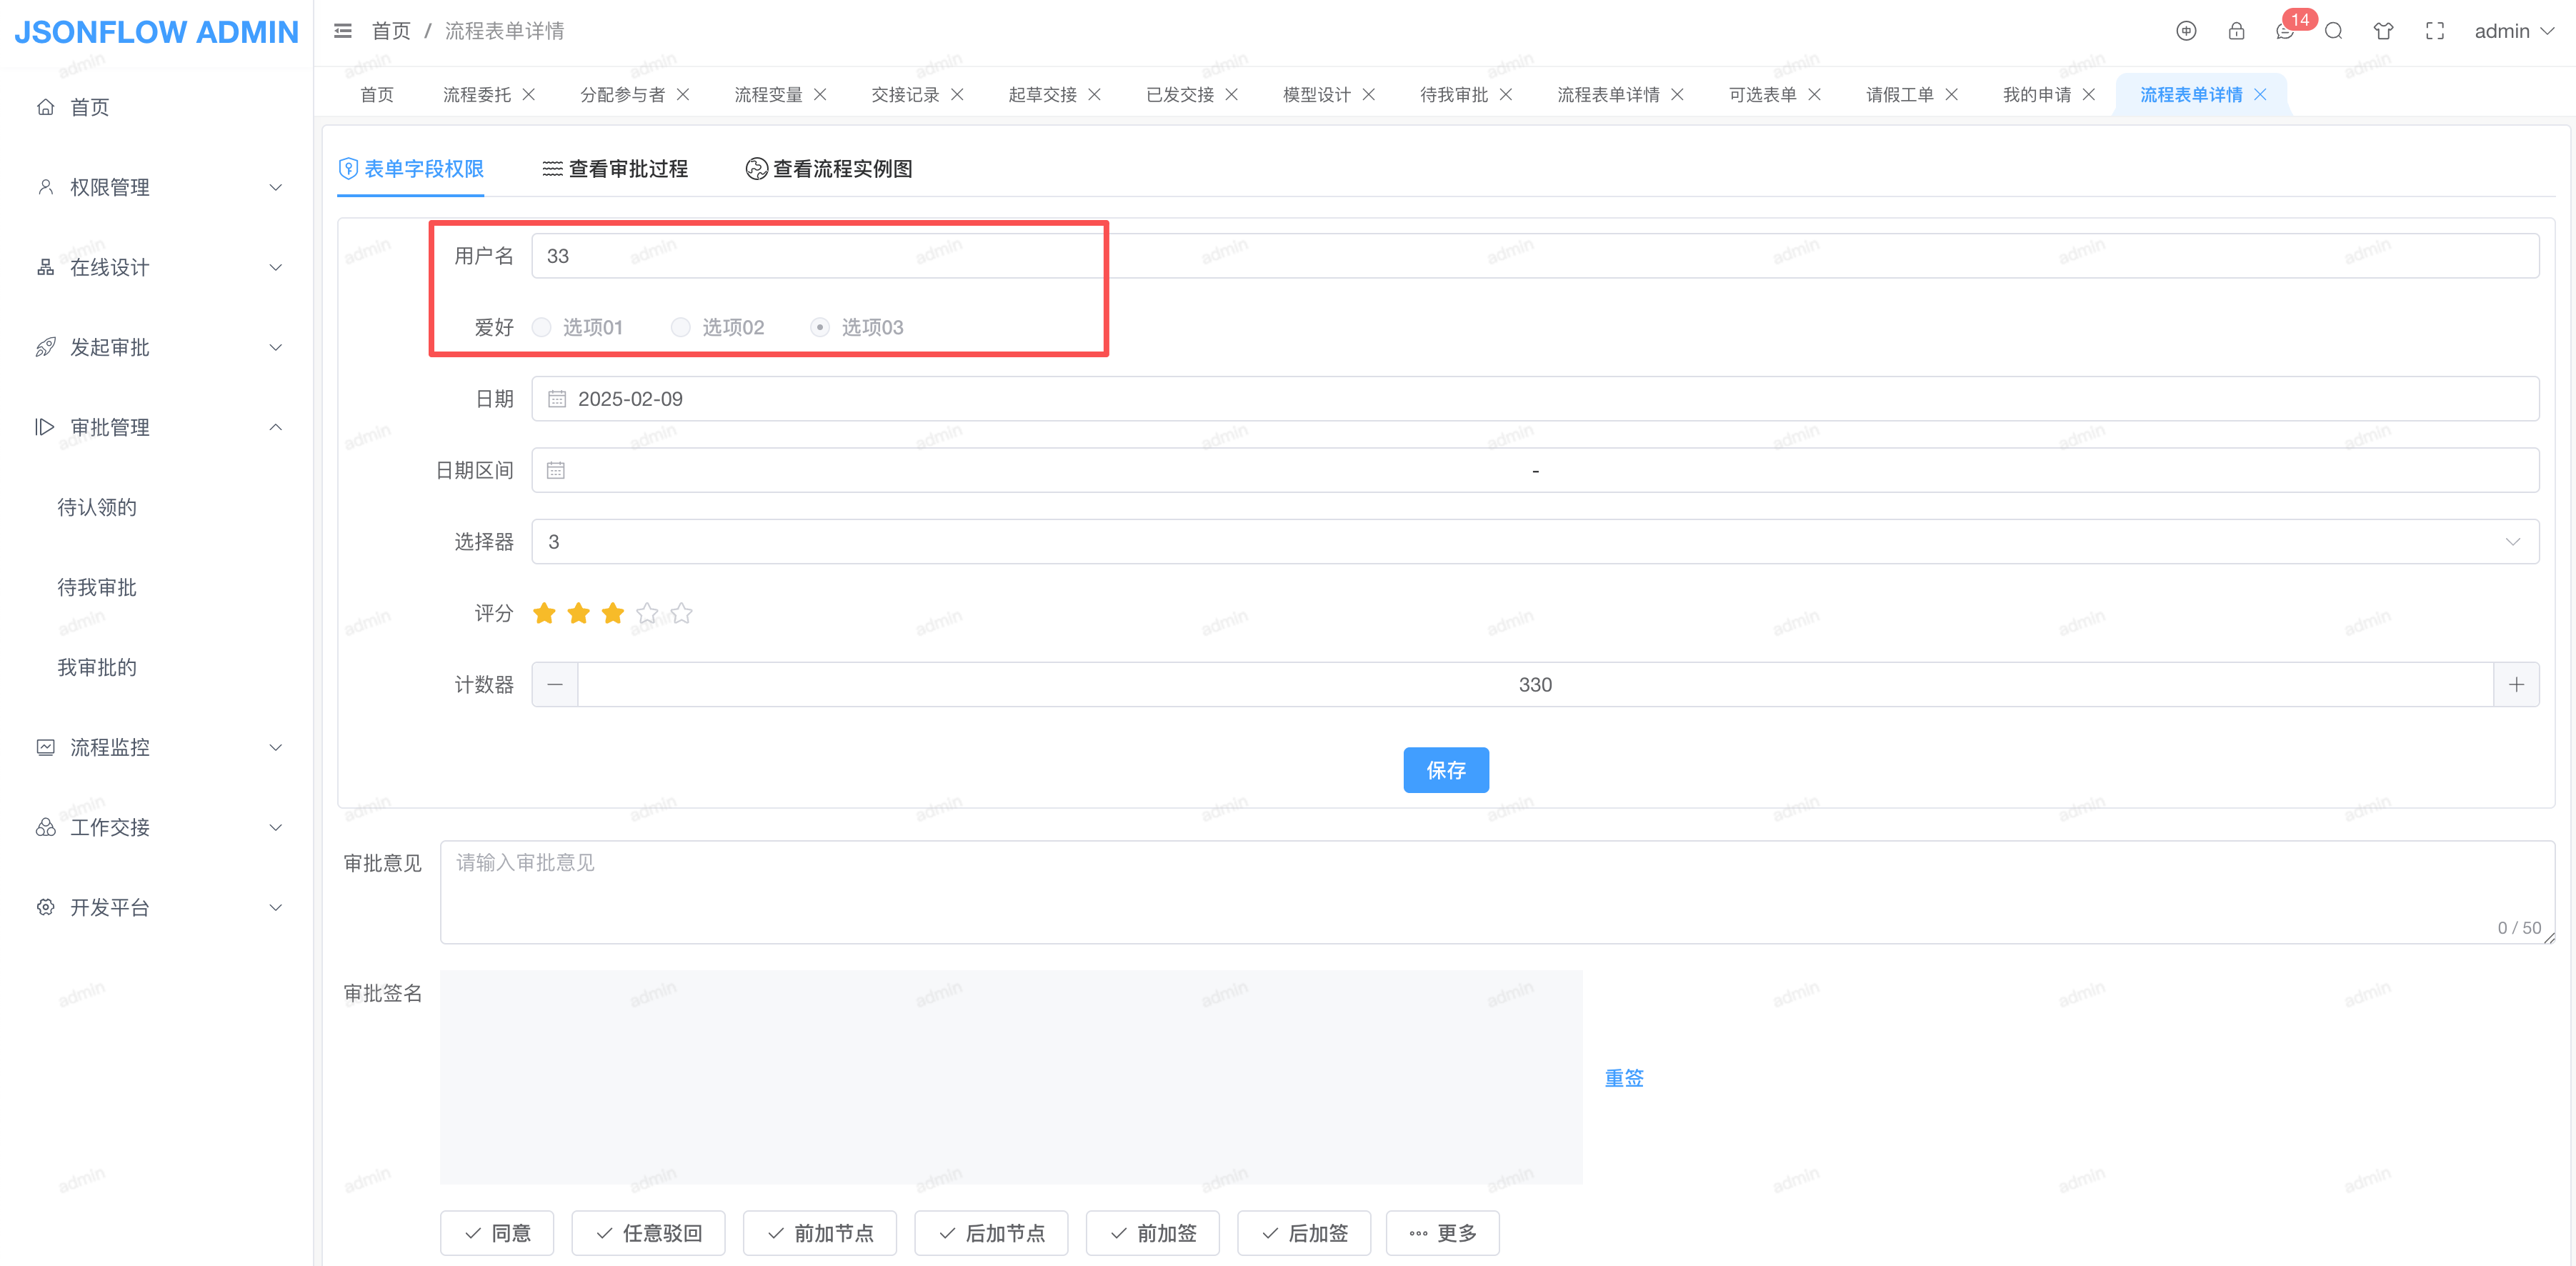Click the lock screen icon
The height and width of the screenshot is (1266, 2576).
click(2236, 31)
